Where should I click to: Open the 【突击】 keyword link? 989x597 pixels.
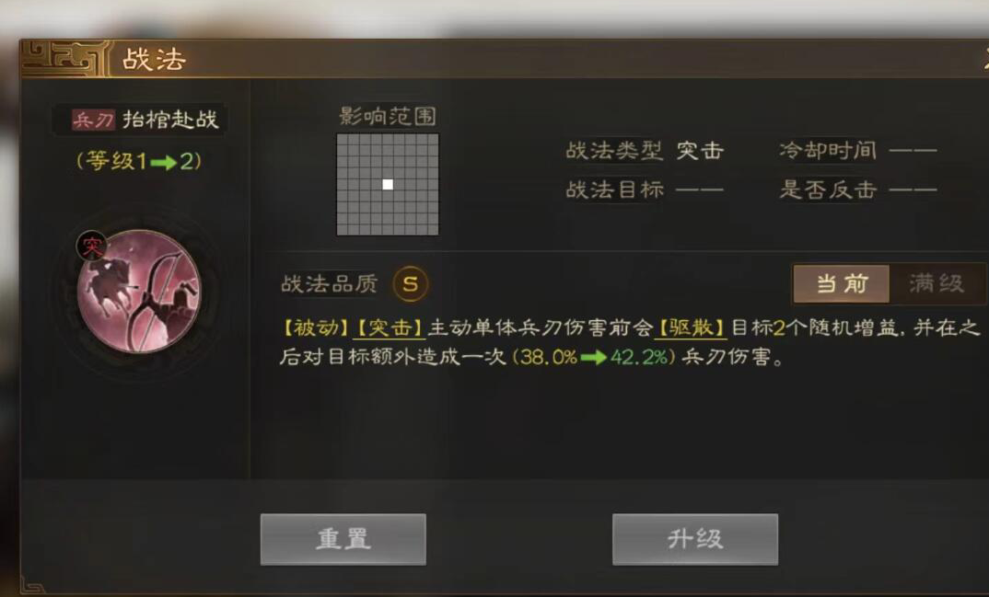click(390, 328)
